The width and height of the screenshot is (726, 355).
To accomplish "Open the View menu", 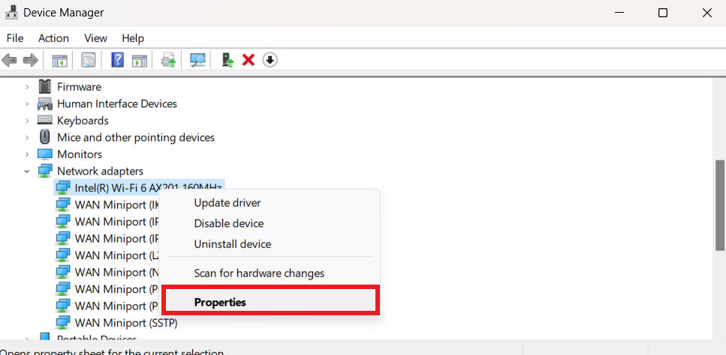I will click(96, 38).
